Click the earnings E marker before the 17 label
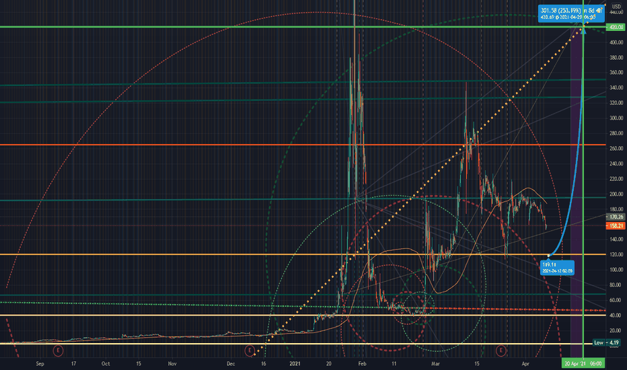Image resolution: width=627 pixels, height=370 pixels. click(58, 350)
